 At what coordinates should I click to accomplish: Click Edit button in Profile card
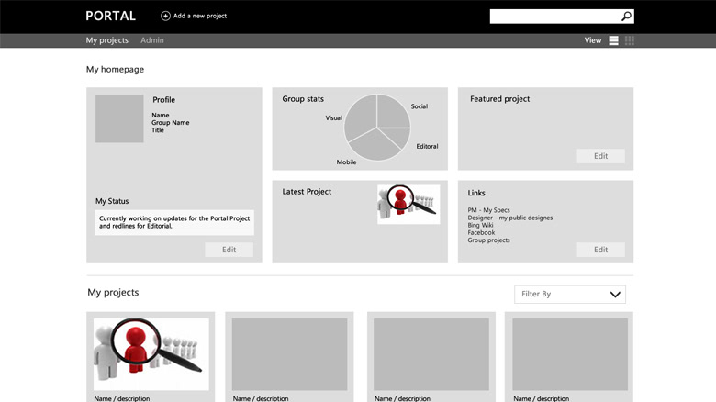click(x=229, y=250)
